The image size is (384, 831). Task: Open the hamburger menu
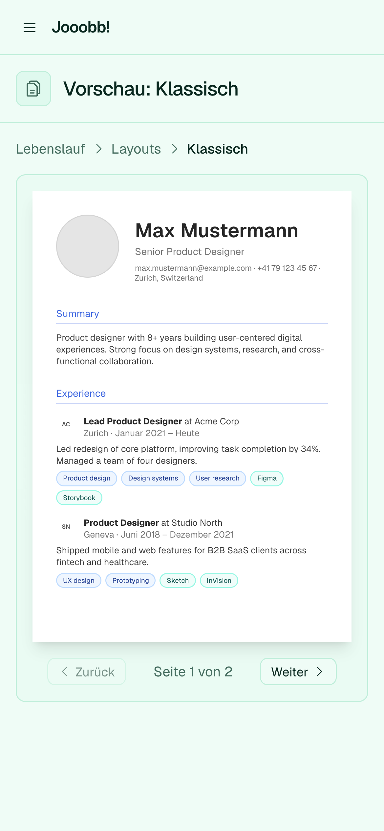coord(30,28)
